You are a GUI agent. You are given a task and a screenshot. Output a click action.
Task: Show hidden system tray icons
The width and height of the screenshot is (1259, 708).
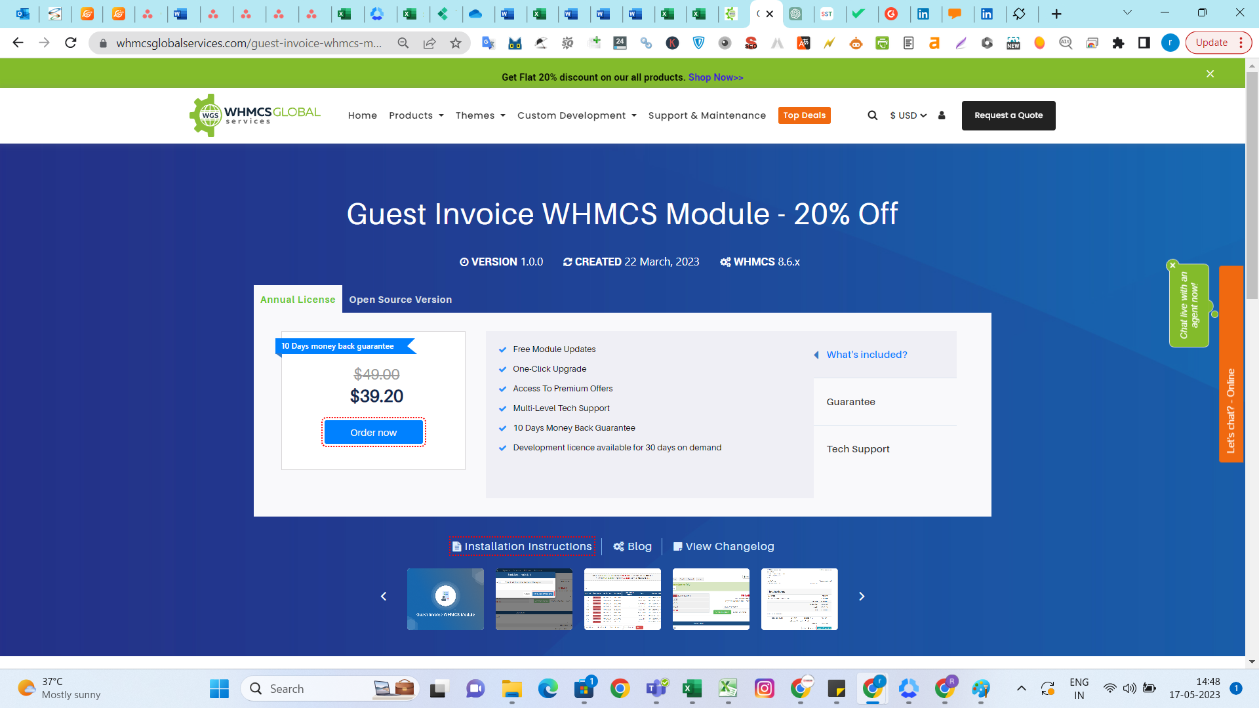pyautogui.click(x=1021, y=688)
